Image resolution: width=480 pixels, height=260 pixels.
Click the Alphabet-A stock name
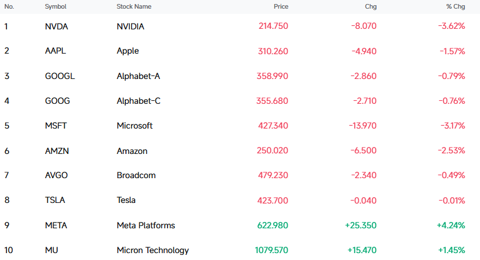pos(138,76)
